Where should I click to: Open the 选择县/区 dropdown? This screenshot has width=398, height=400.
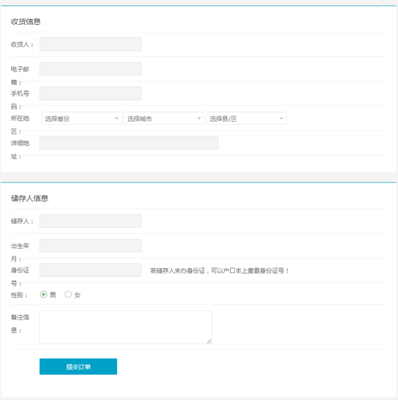pos(246,119)
